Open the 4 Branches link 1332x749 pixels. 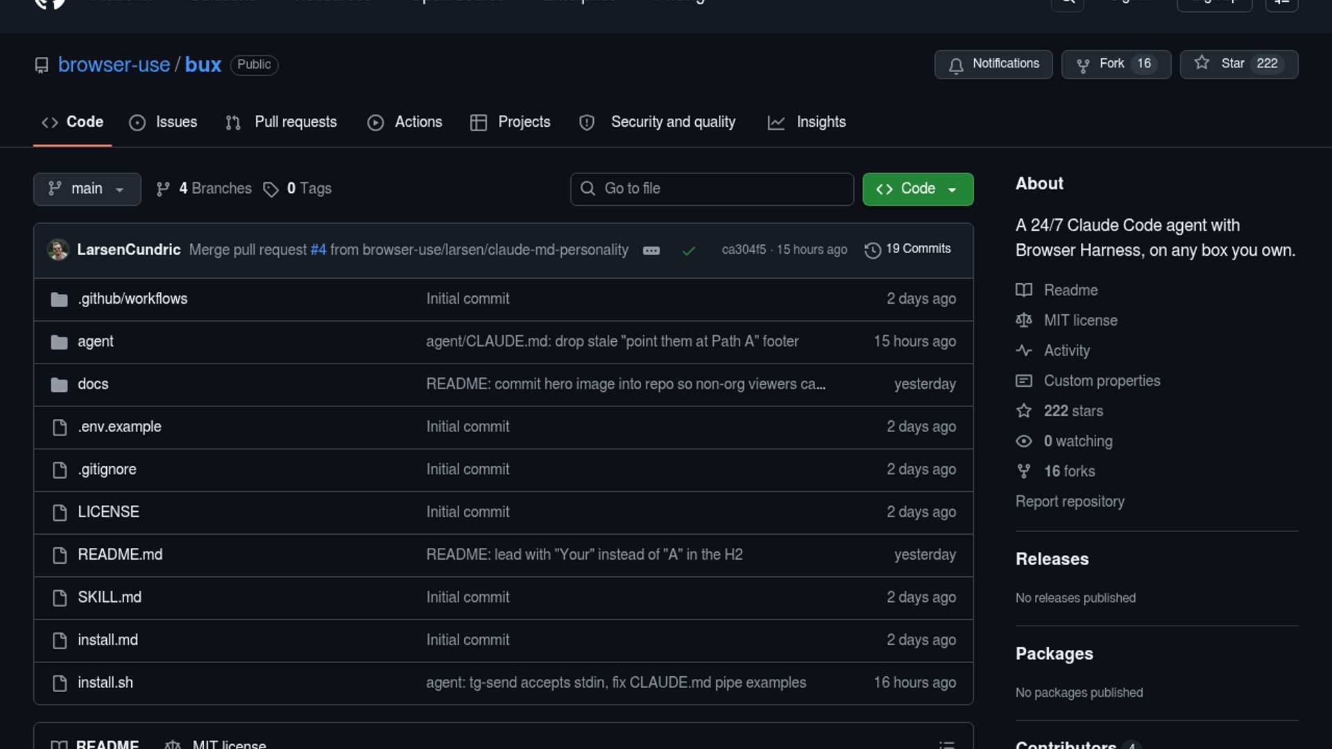[205, 189]
